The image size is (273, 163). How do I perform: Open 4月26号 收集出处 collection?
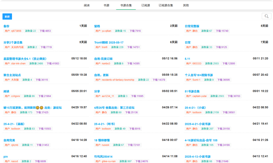[x=114, y=108]
